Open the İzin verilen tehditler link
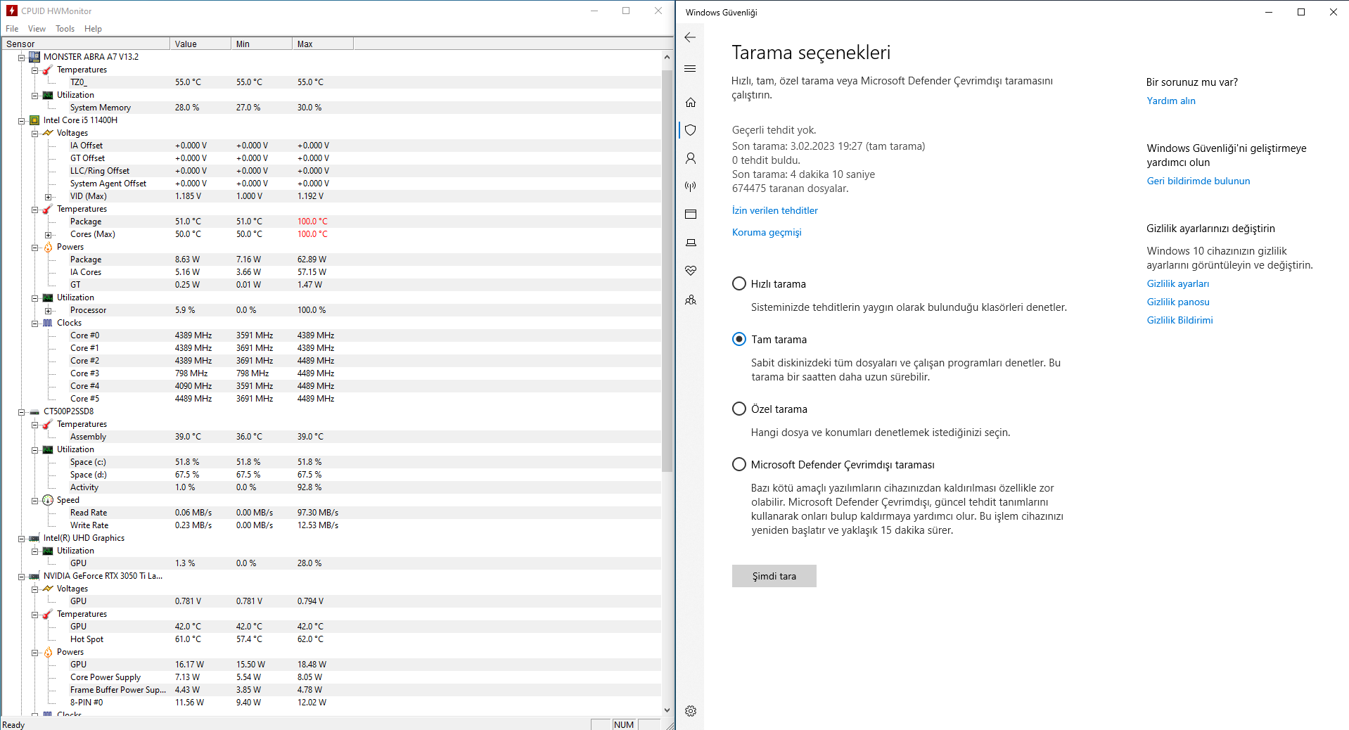 coord(775,210)
